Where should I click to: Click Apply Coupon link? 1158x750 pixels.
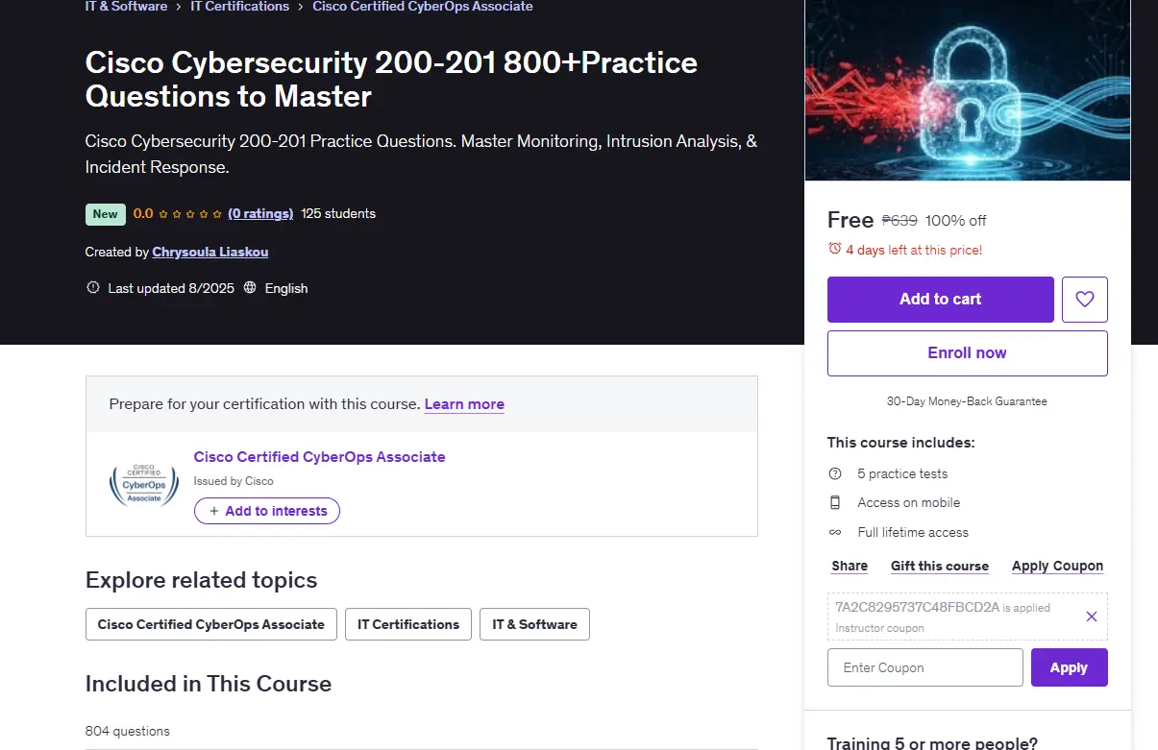click(x=1057, y=567)
